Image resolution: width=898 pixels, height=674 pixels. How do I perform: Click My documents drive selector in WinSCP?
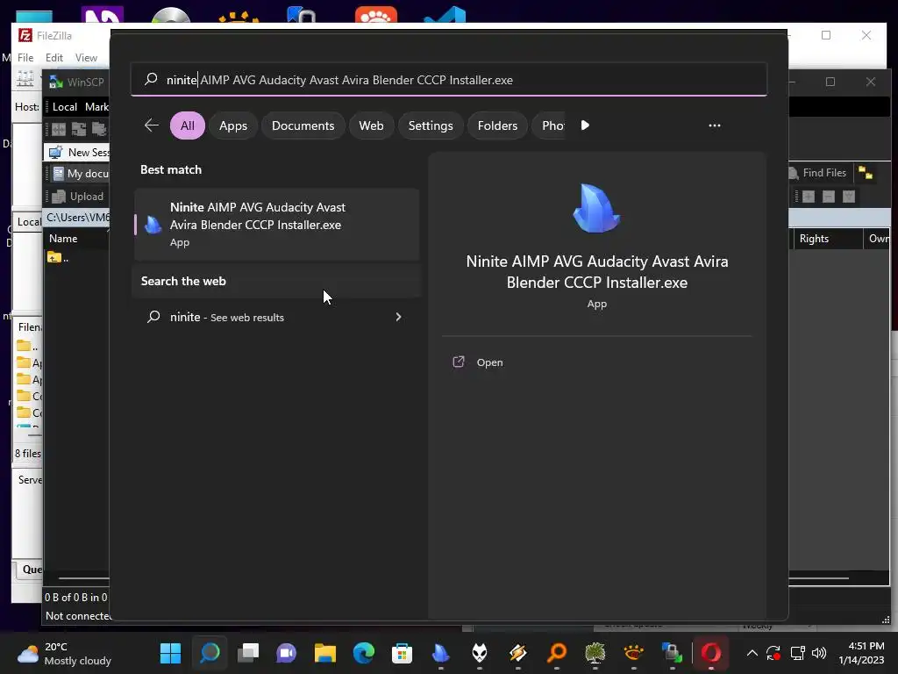(81, 173)
